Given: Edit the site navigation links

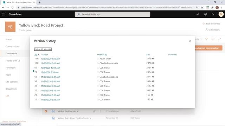Looking at the screenshot, I should pyautogui.click(x=7, y=96).
